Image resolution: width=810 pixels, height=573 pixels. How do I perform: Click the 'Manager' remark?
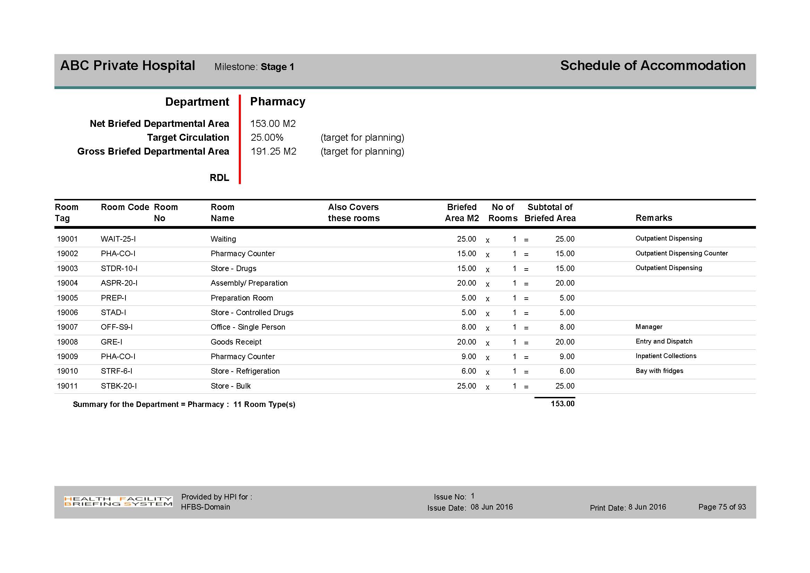[x=649, y=327]
